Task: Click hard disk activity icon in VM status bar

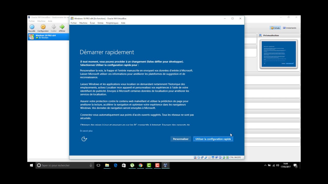Action: (195, 157)
